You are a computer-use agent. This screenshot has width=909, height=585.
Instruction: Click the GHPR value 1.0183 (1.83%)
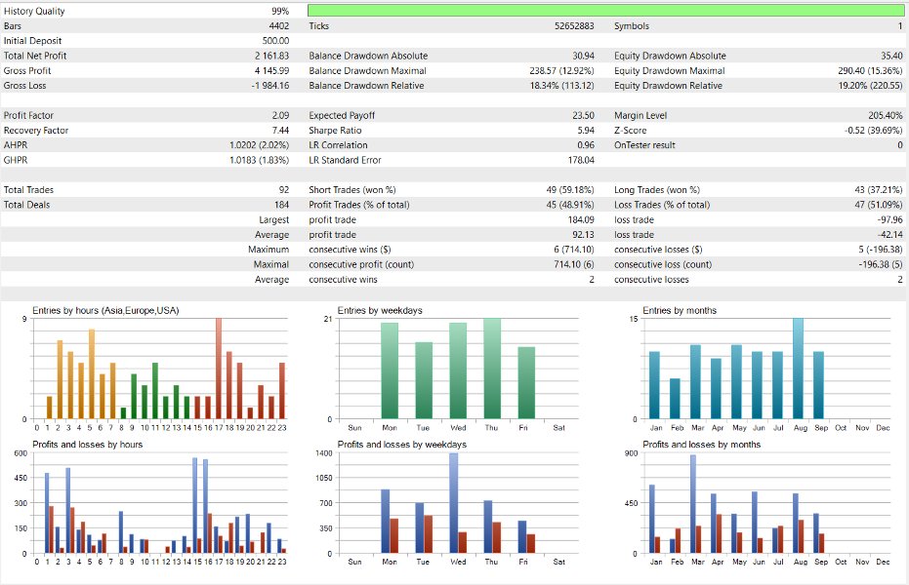coord(259,160)
